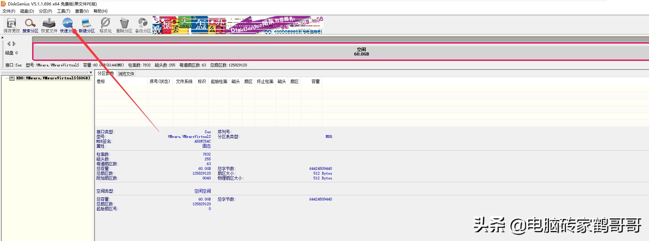
Task: Click the 保存更改 (Save Changes) toolbar icon
Action: (12, 25)
